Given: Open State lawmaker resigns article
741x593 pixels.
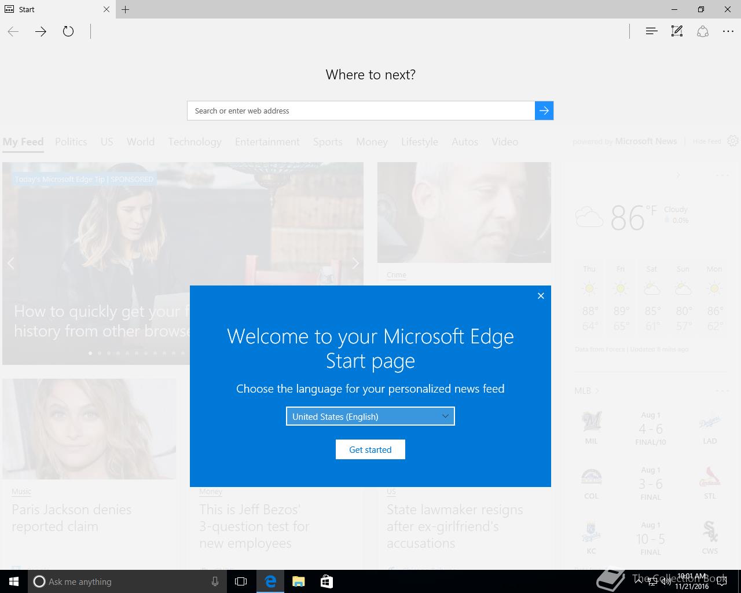Looking at the screenshot, I should point(455,526).
